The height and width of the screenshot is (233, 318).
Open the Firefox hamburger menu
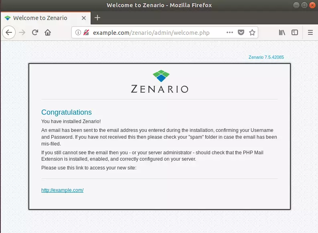tap(310, 32)
